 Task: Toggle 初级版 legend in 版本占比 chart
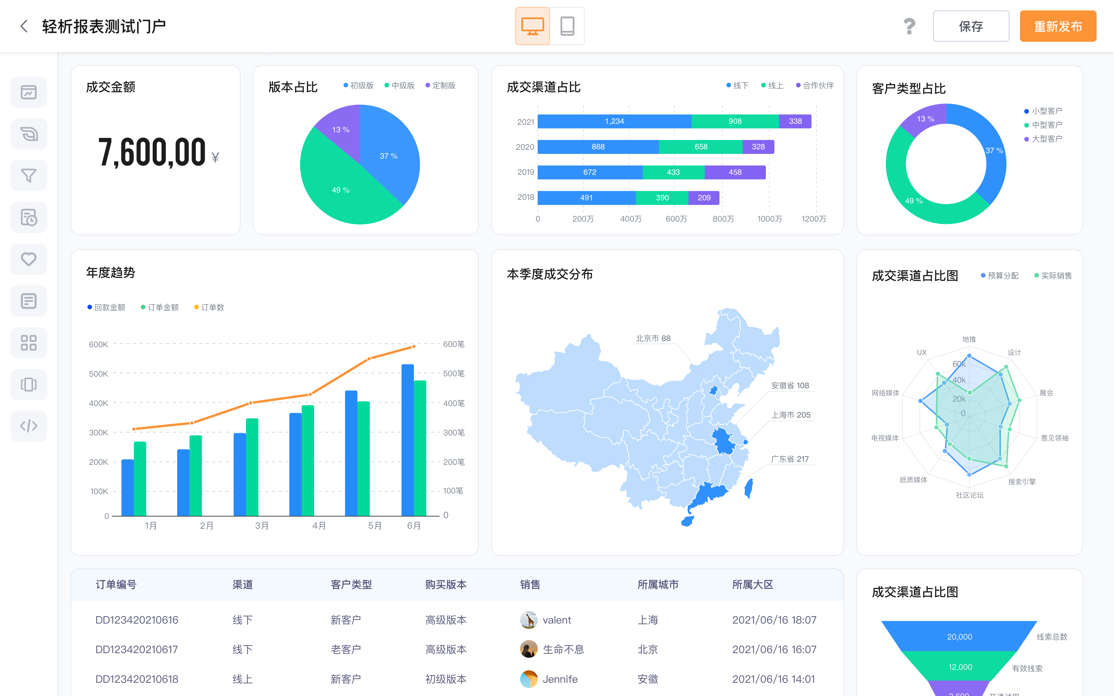click(x=359, y=86)
